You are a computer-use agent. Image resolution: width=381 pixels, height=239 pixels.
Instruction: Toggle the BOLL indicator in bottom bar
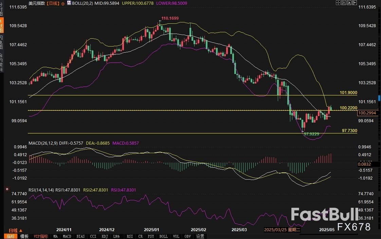pos(163,236)
